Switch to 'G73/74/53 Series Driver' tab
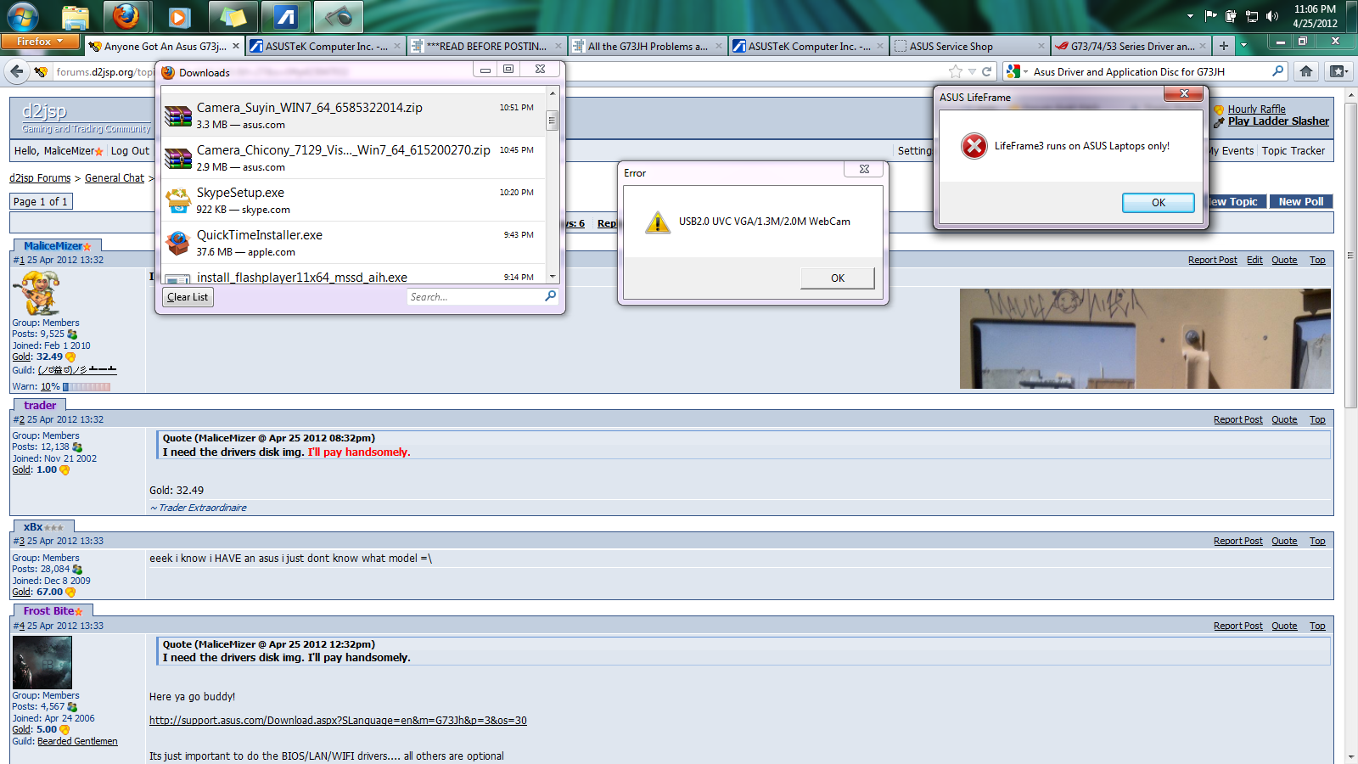This screenshot has width=1358, height=764. point(1132,47)
